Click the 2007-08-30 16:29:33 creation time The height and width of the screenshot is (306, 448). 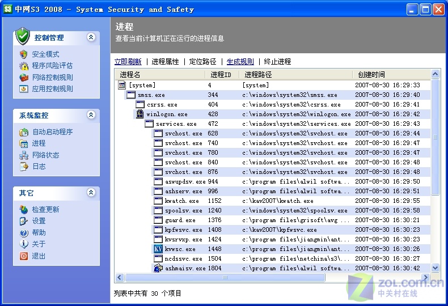point(387,85)
